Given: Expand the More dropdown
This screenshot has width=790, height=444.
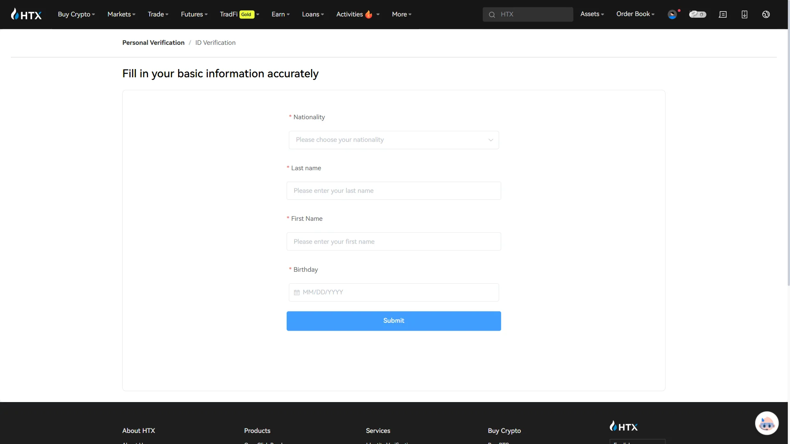Looking at the screenshot, I should point(402,14).
